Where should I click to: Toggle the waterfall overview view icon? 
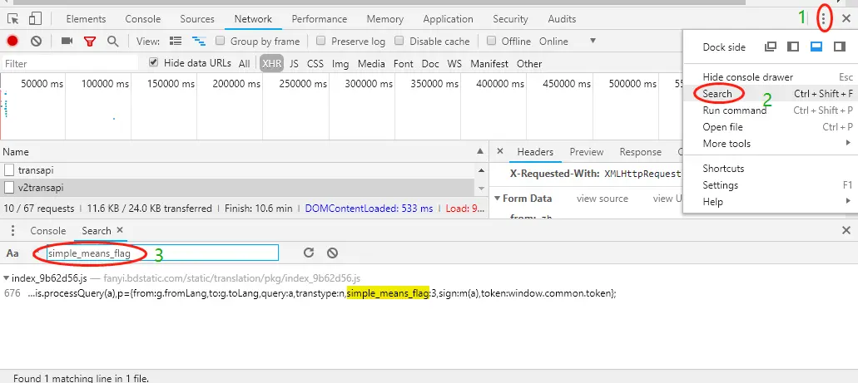tap(198, 41)
